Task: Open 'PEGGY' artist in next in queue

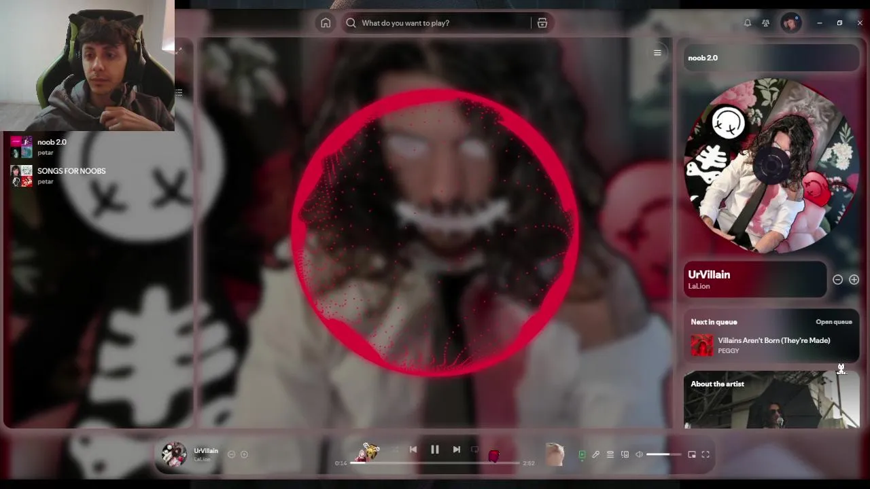Action: (729, 351)
